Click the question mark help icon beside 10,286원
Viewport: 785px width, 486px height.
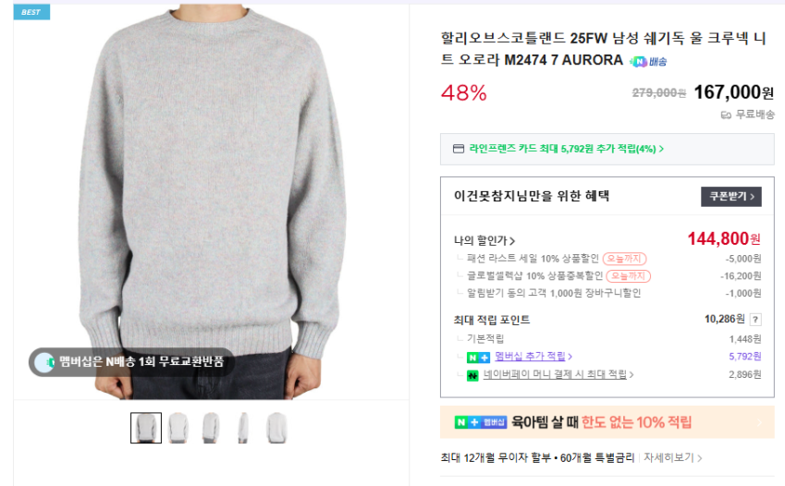coord(755,320)
